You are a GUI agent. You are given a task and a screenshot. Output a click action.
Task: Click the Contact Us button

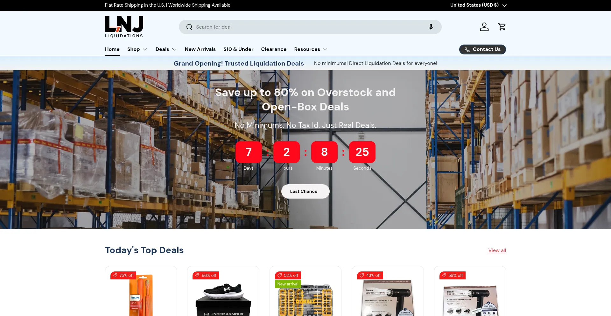coord(482,49)
